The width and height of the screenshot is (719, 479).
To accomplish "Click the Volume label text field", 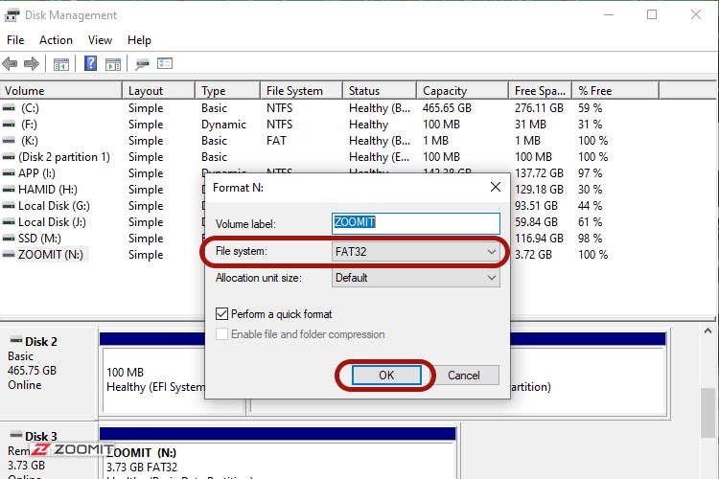I will (415, 223).
